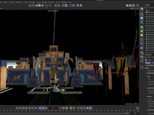This screenshot has height=115, width=154.
Task: Open Edit Render Settings icon
Action: [x=133, y=5]
